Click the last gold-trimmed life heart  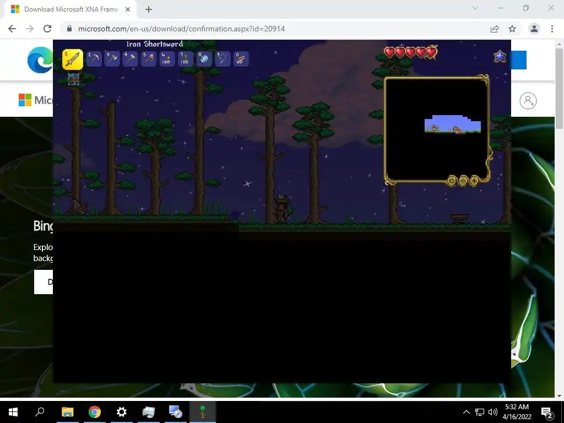pos(432,52)
